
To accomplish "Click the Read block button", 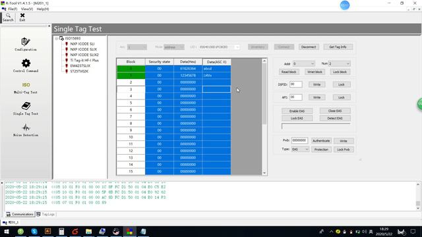I will tap(289, 72).
